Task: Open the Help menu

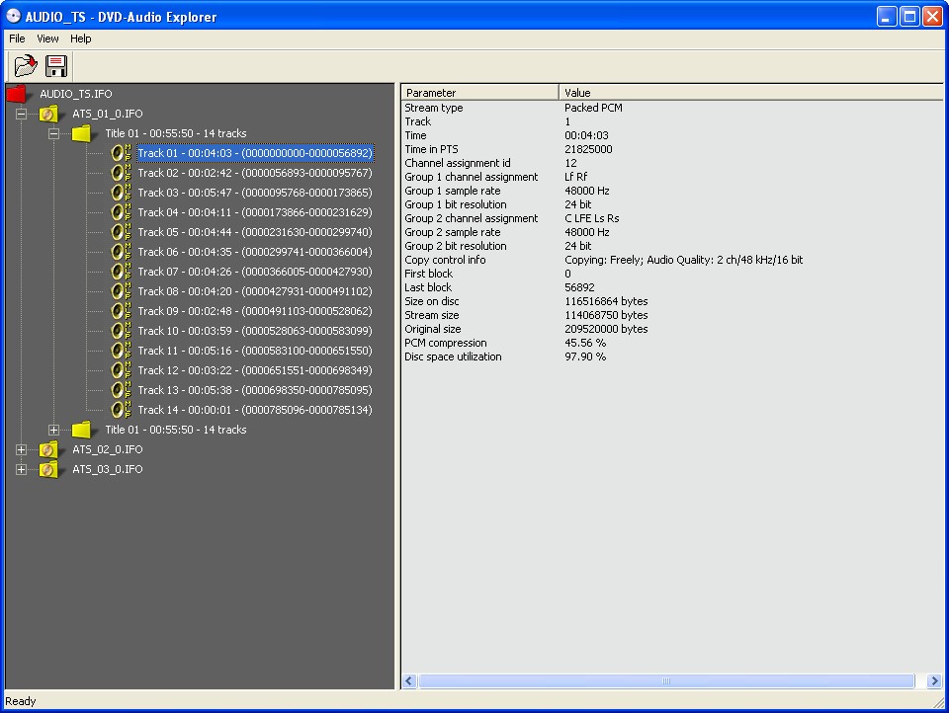Action: 80,39
